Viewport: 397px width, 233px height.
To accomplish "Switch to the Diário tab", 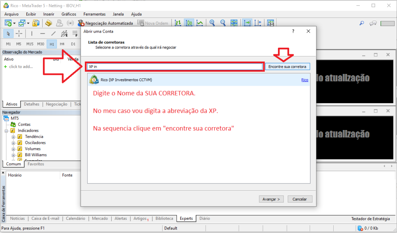I will click(x=205, y=219).
